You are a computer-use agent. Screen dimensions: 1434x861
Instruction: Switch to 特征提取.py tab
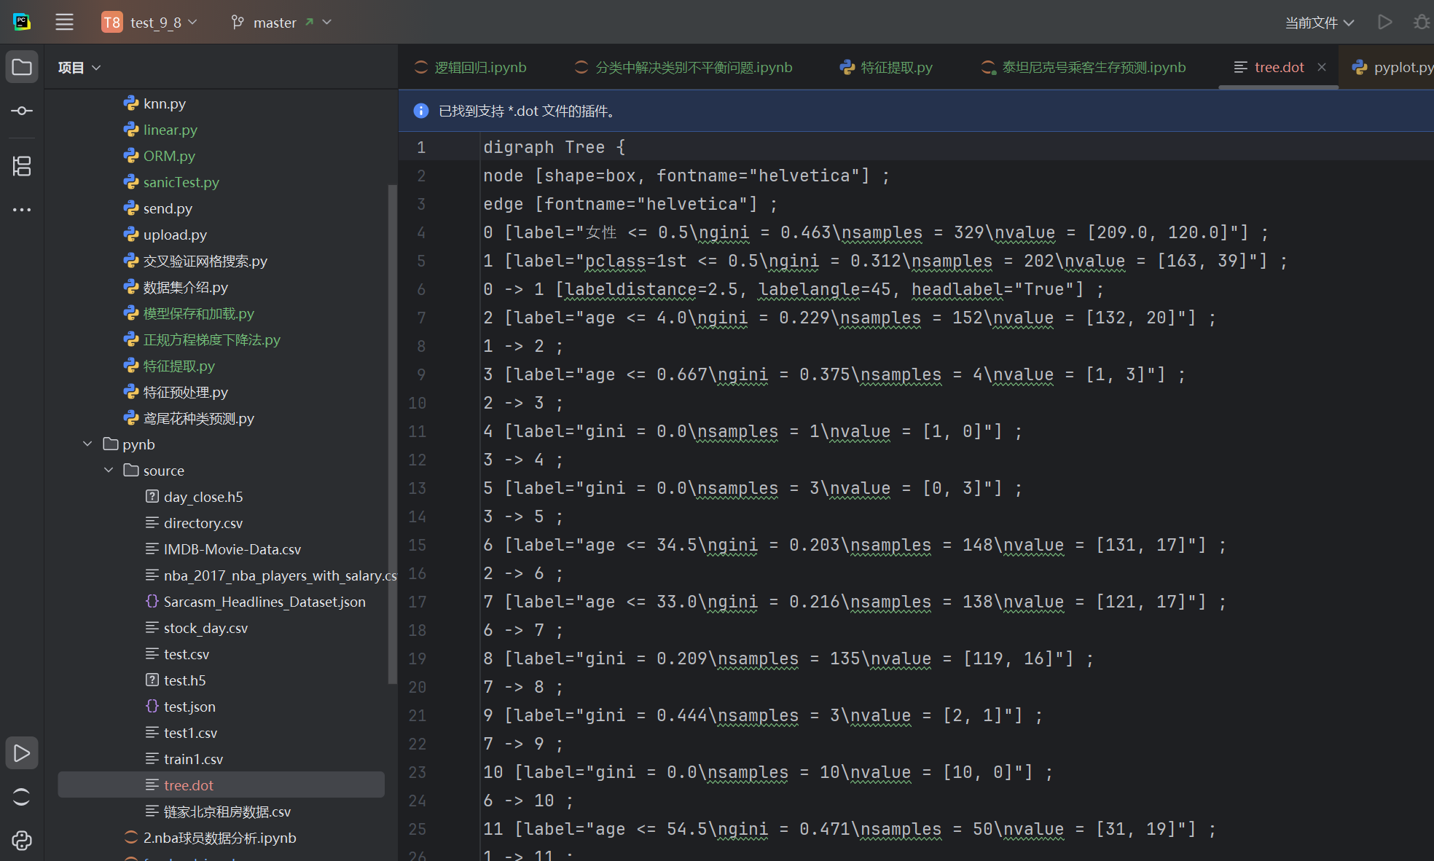(x=886, y=67)
